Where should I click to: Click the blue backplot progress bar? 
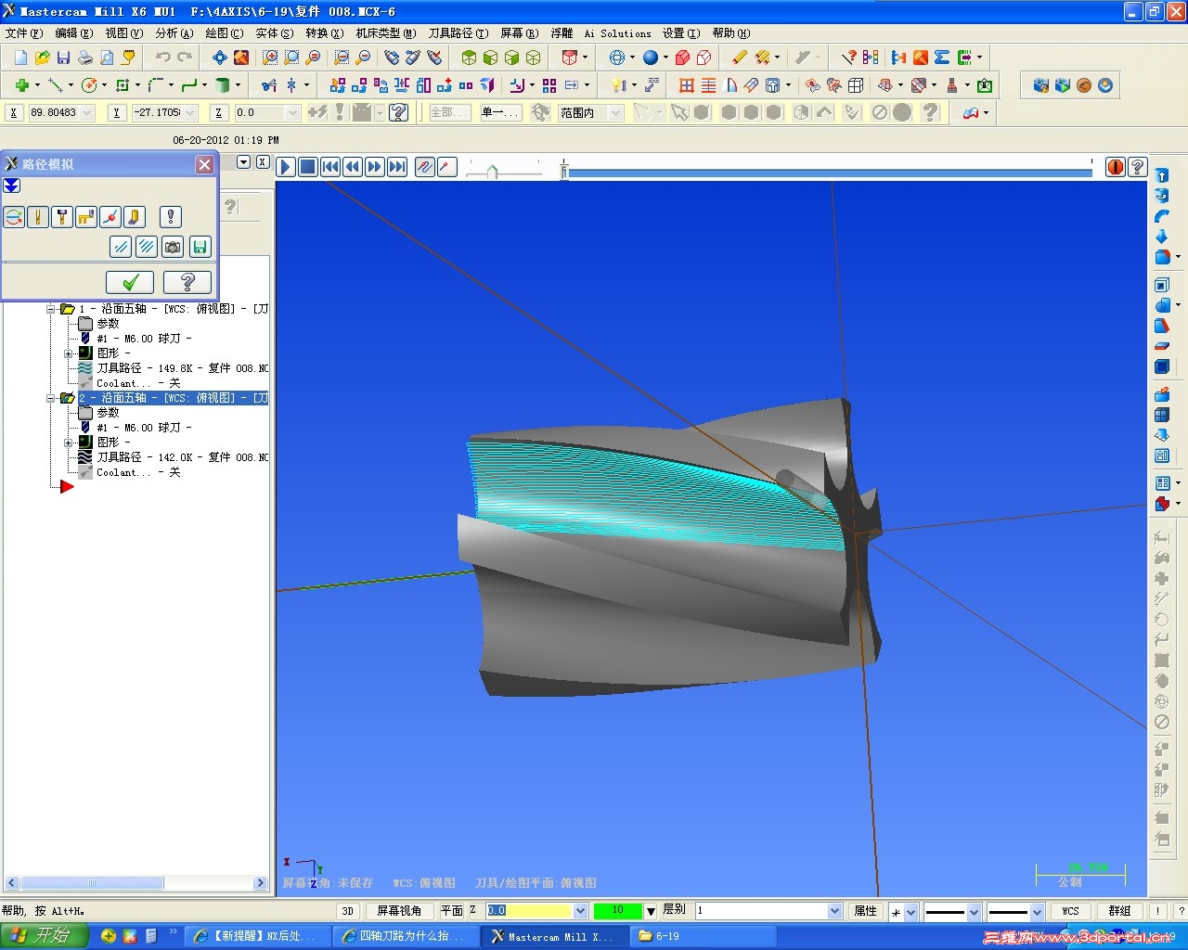830,172
